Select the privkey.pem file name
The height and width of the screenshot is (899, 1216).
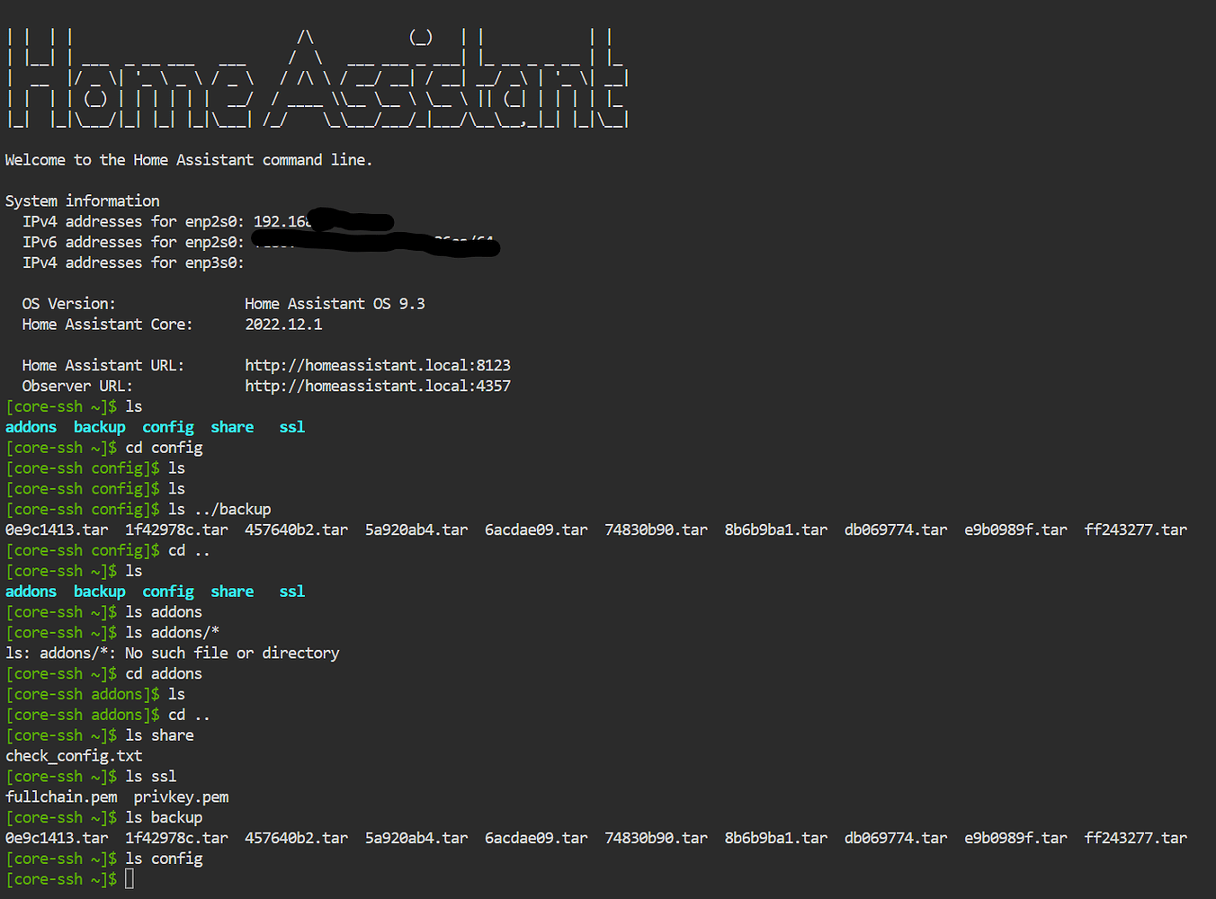click(181, 797)
